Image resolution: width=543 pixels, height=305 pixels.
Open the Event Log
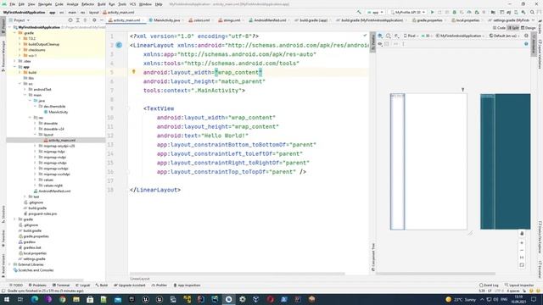pyautogui.click(x=489, y=286)
